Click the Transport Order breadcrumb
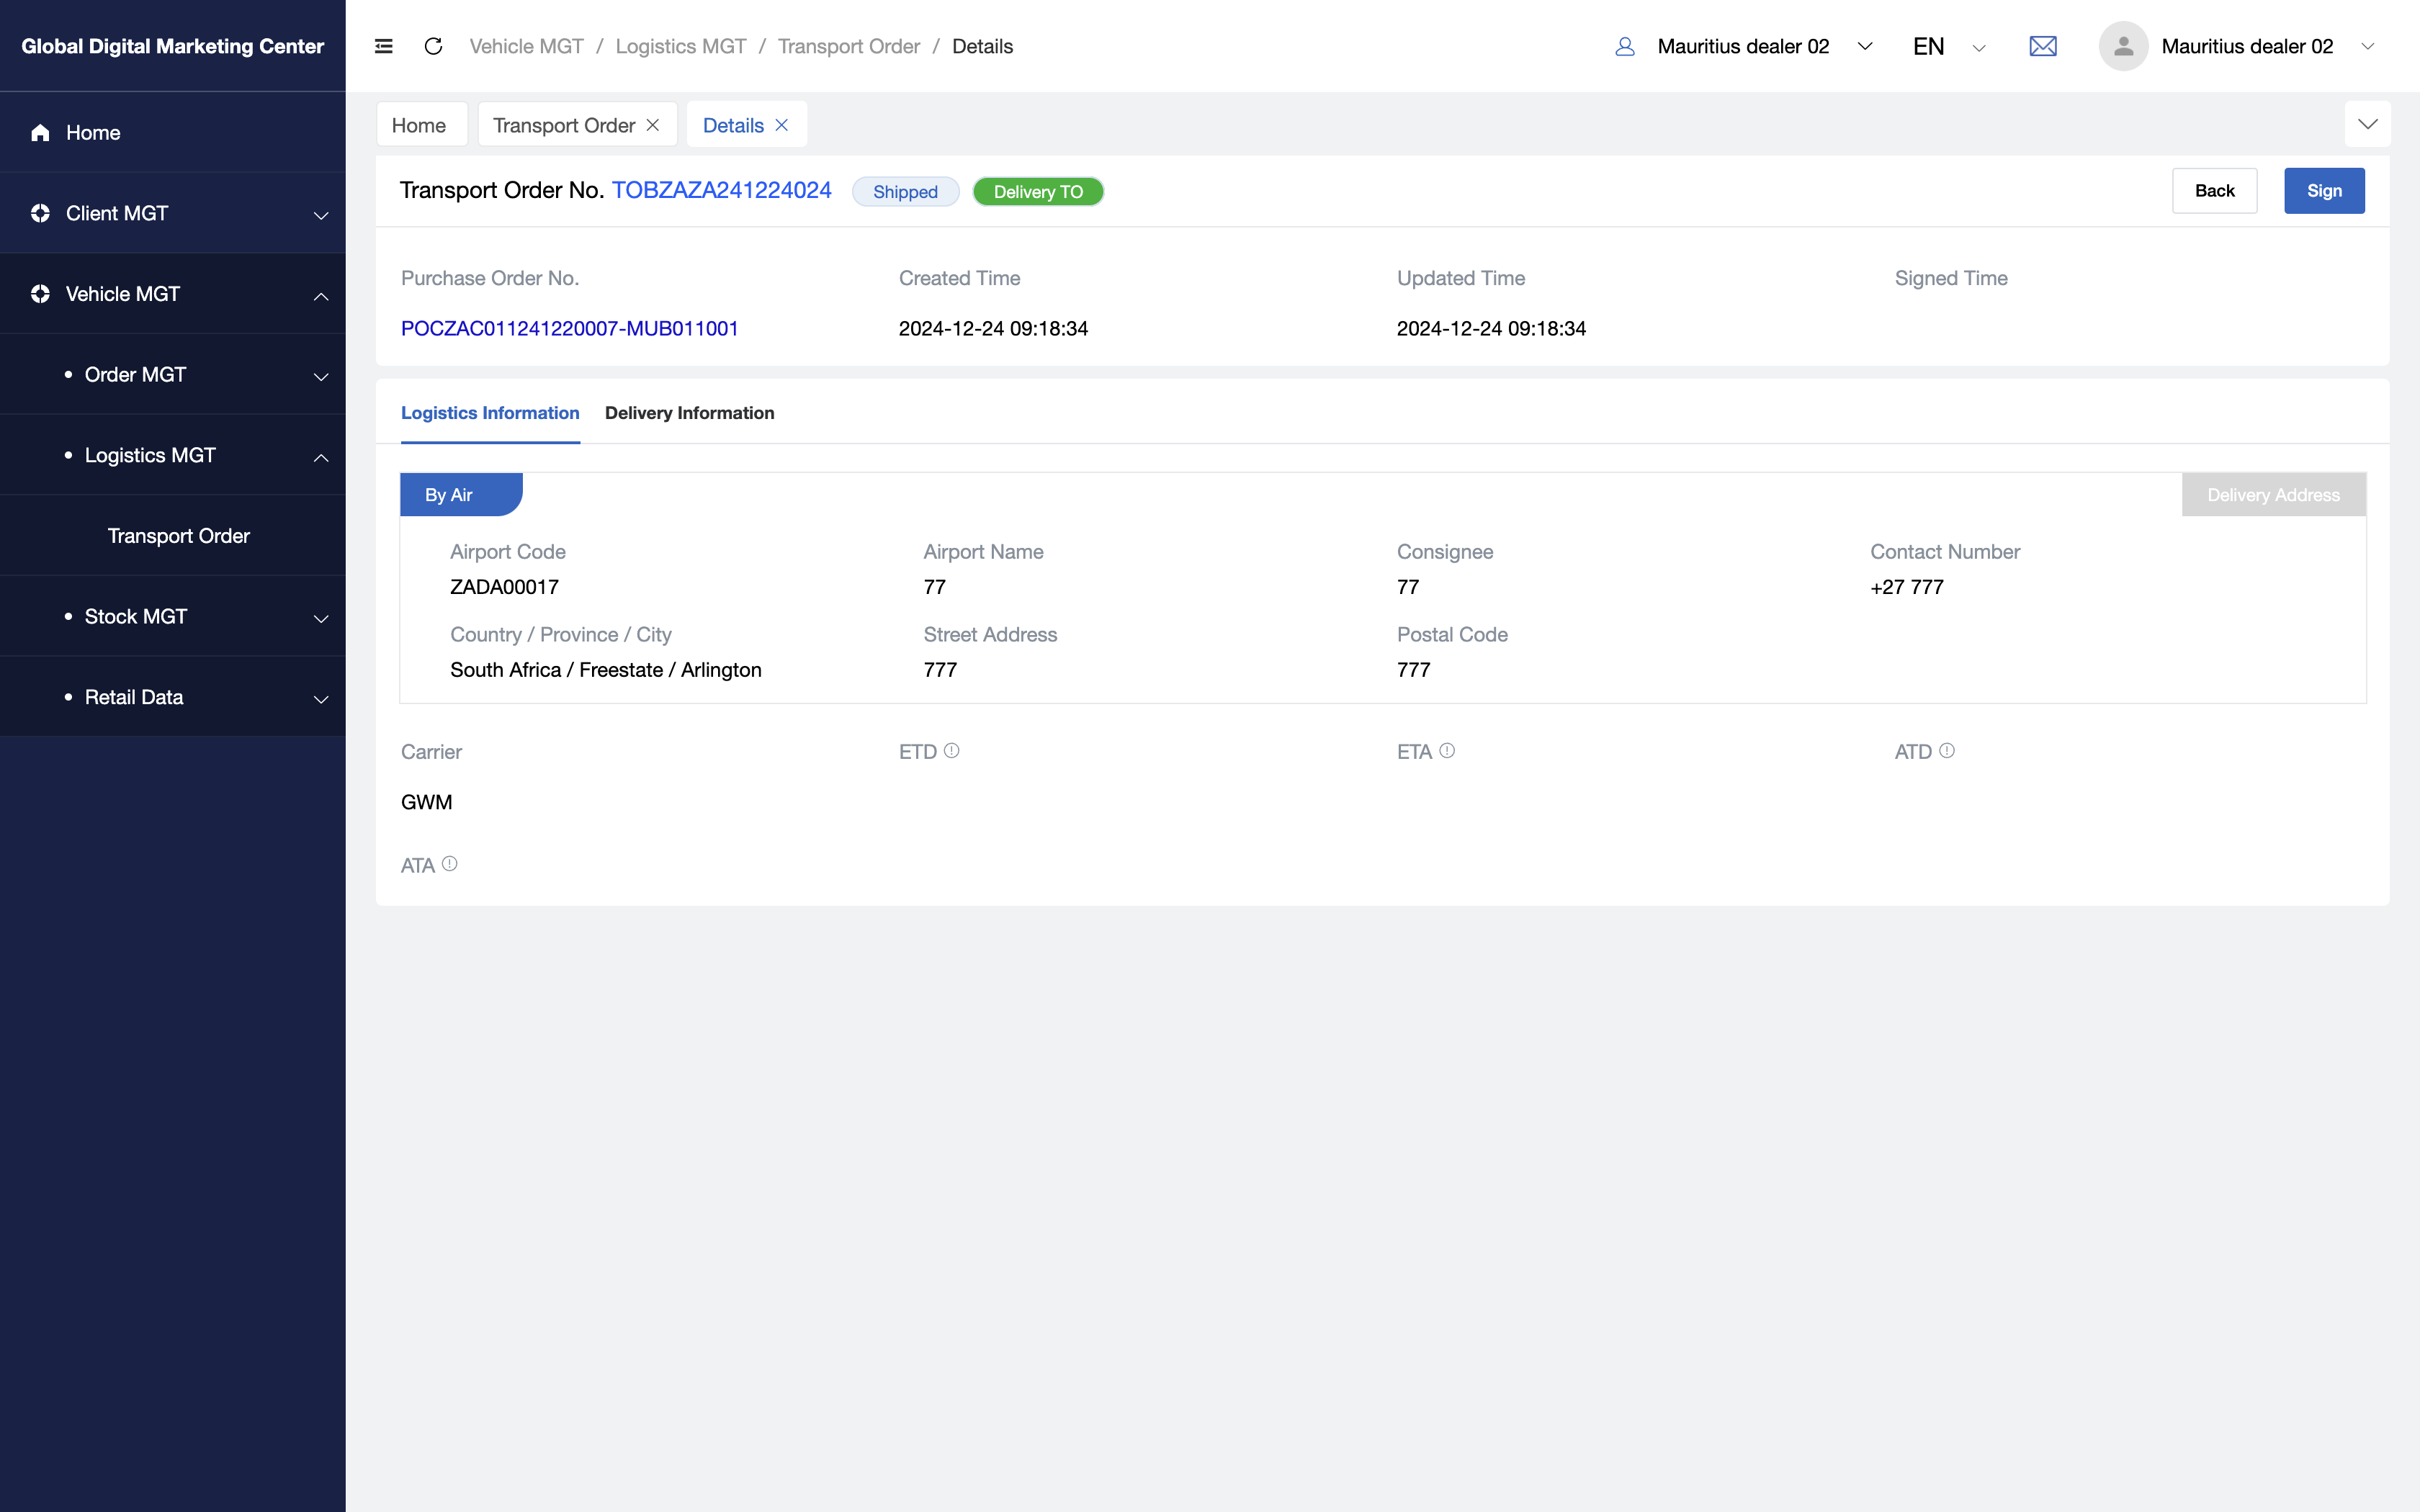The height and width of the screenshot is (1512, 2420). tap(849, 46)
